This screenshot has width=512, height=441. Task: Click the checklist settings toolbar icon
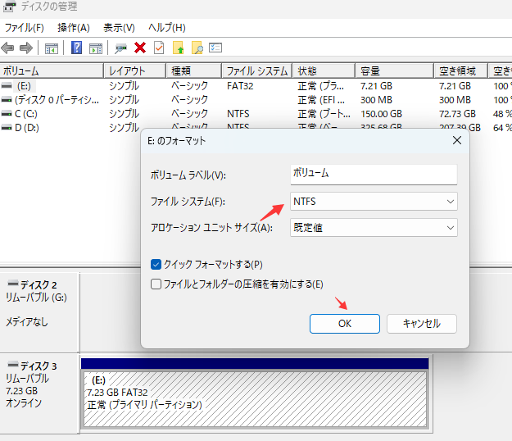pyautogui.click(x=215, y=48)
